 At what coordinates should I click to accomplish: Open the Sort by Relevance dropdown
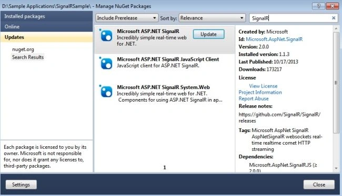(x=212, y=18)
